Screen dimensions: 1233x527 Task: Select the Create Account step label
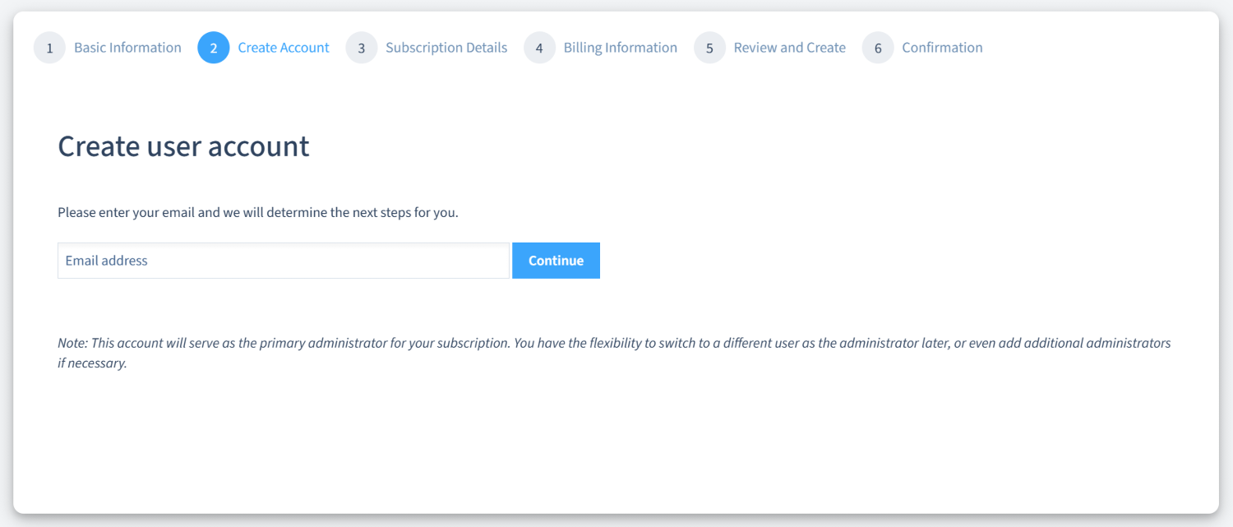coord(284,48)
